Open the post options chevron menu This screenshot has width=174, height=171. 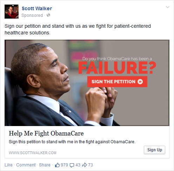click(x=168, y=7)
